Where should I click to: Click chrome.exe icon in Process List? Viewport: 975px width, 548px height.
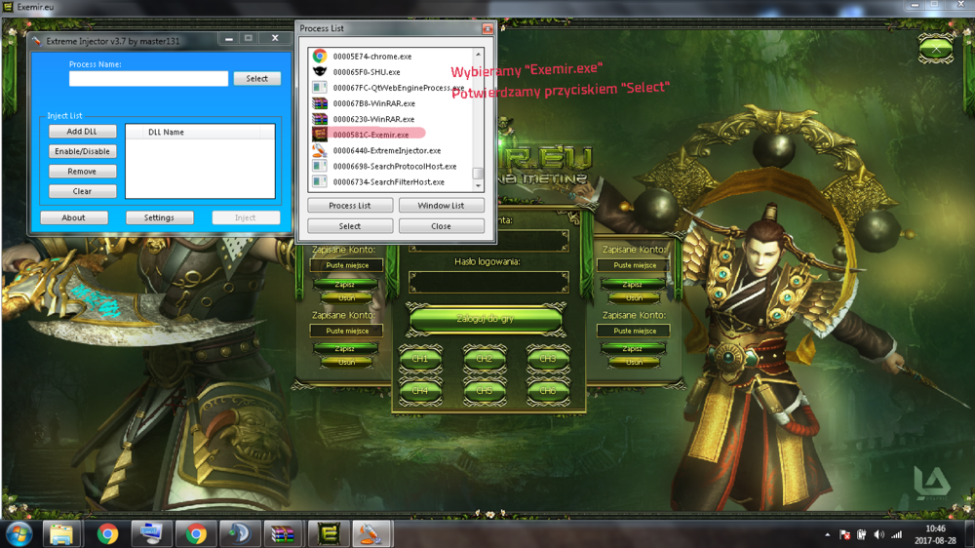pos(320,56)
